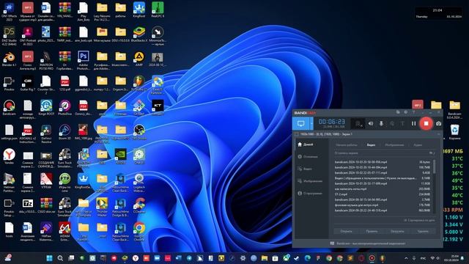Show hidden tray icons chevron

pyautogui.click(x=406, y=258)
